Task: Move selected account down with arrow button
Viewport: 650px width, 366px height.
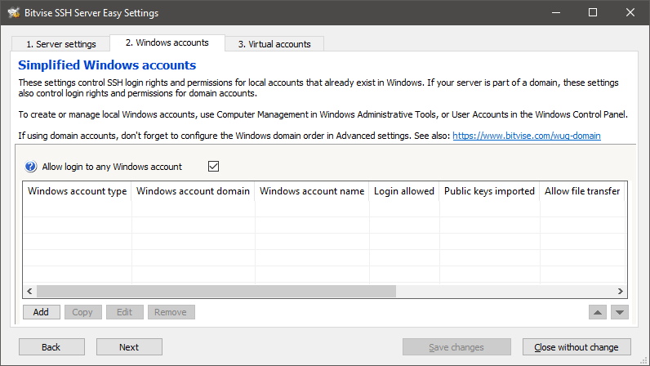Action: click(x=620, y=312)
